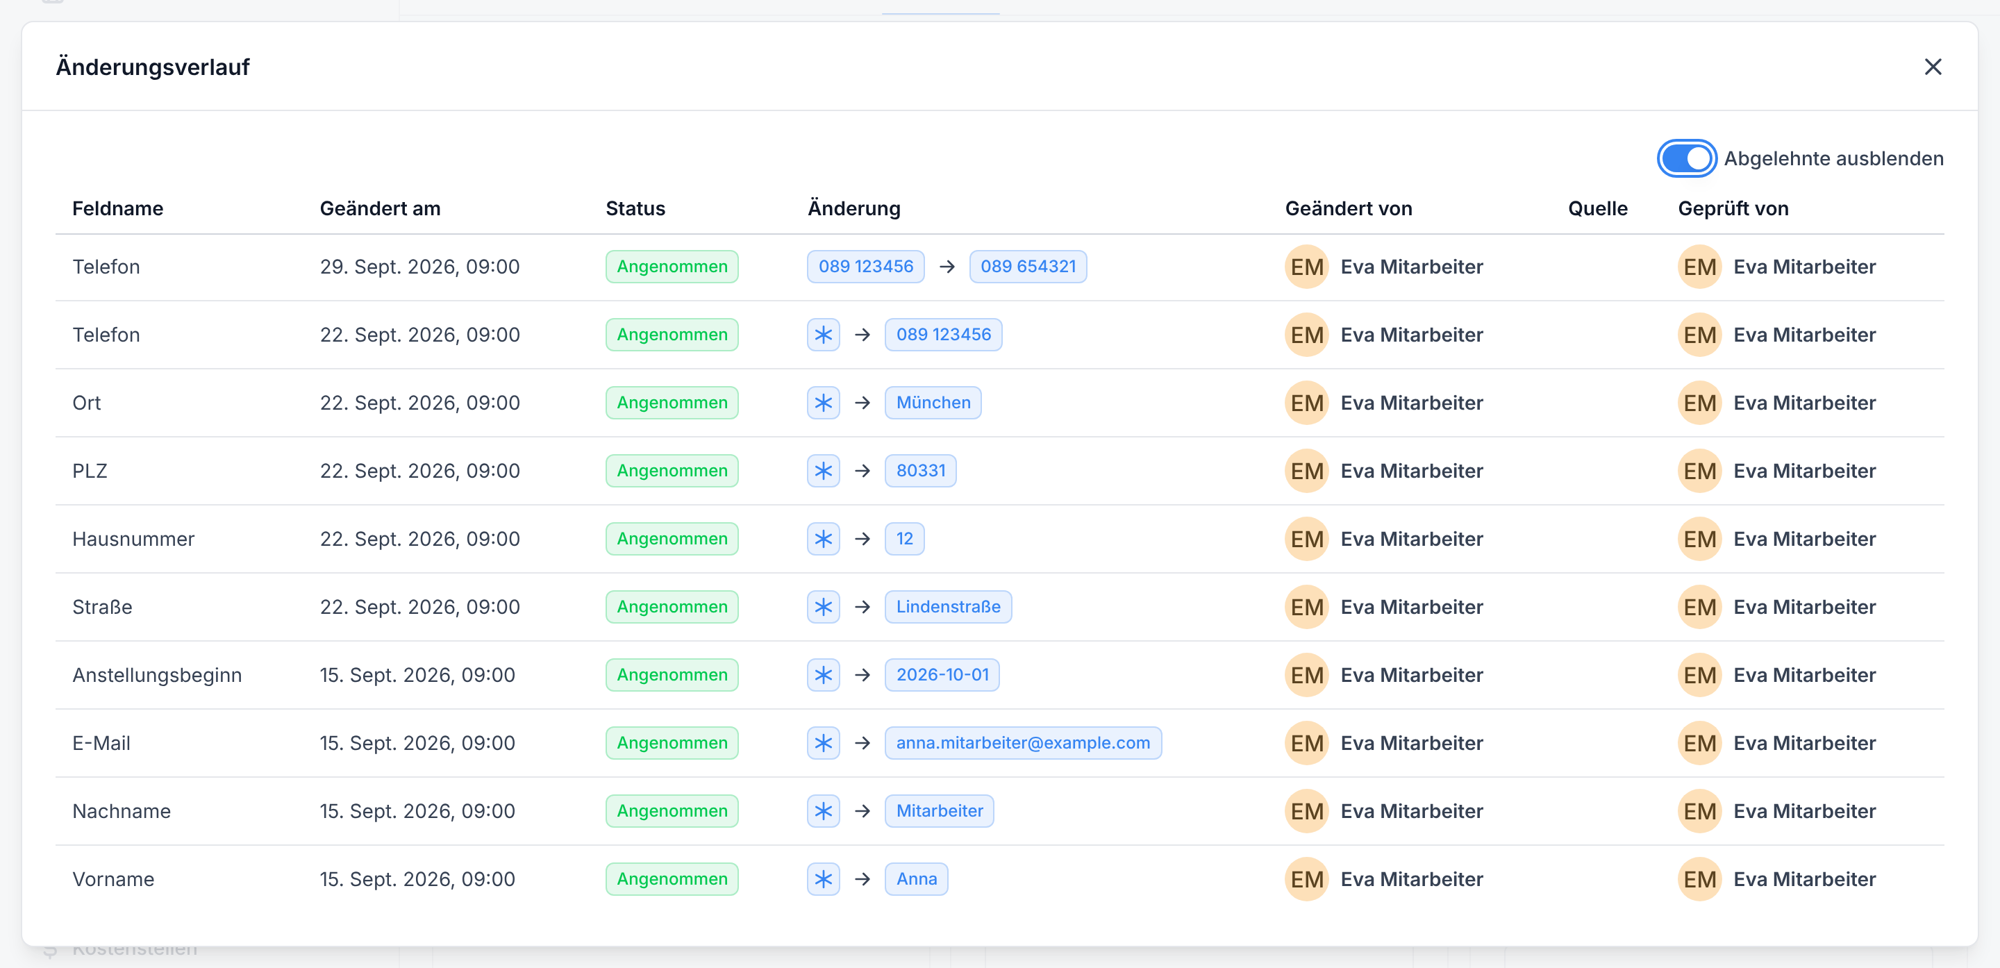Click the 12 value tag in the Hausnummer row

[904, 539]
